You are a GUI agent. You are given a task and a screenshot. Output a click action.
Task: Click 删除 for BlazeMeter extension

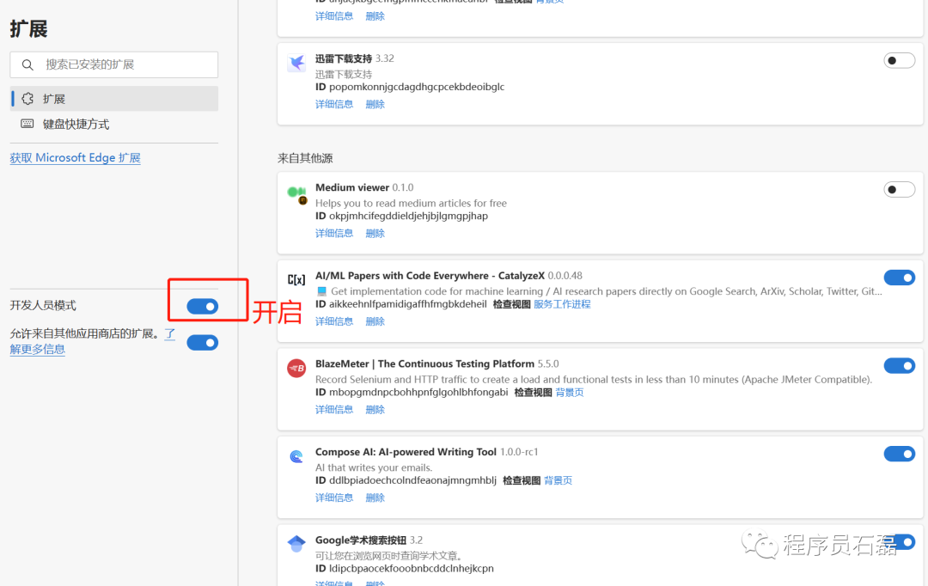click(375, 410)
